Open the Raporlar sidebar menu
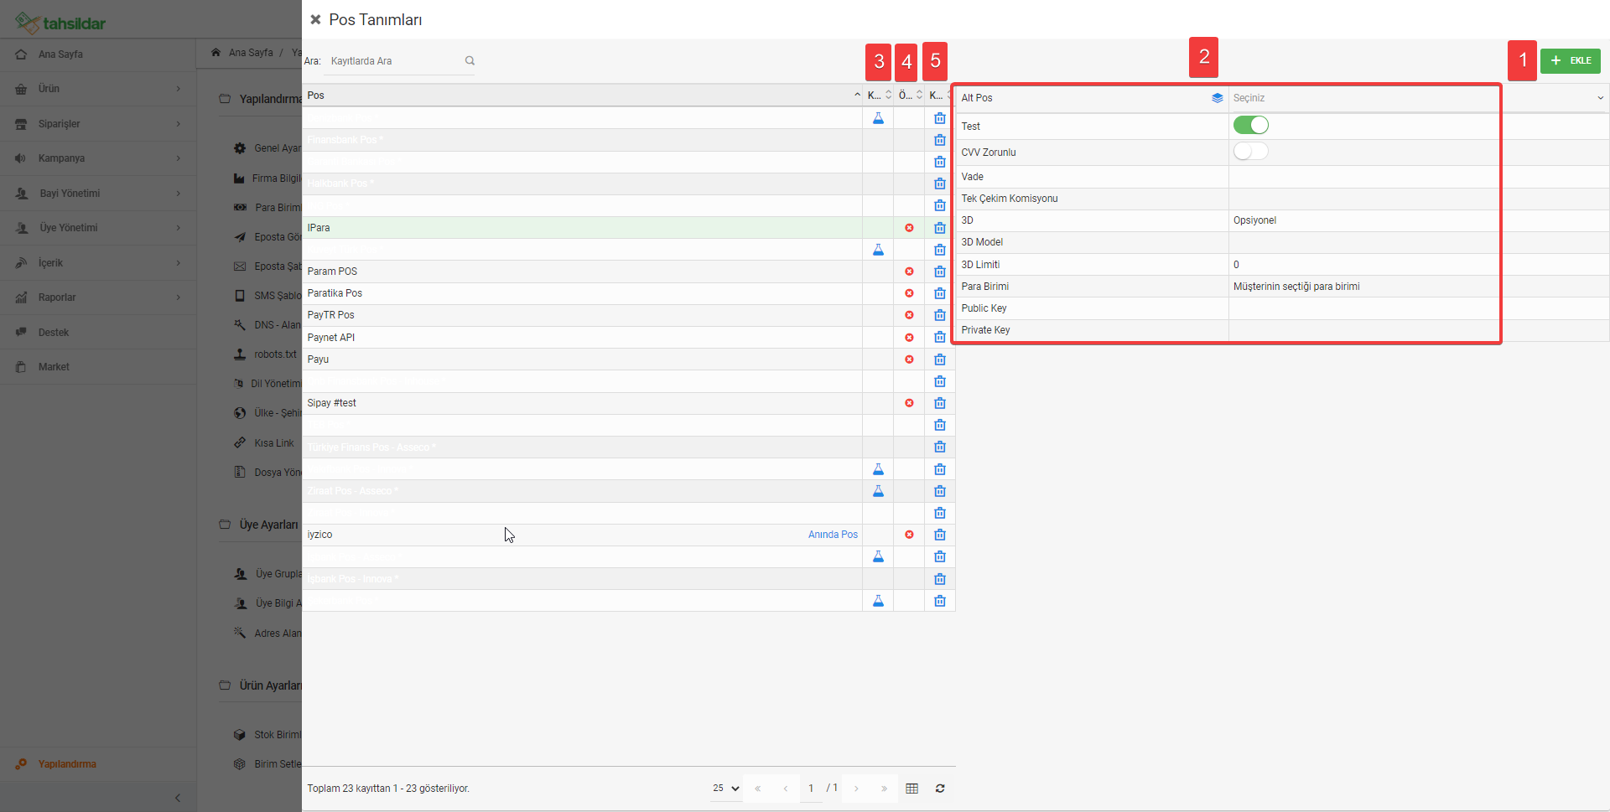The width and height of the screenshot is (1610, 812). pyautogui.click(x=98, y=297)
